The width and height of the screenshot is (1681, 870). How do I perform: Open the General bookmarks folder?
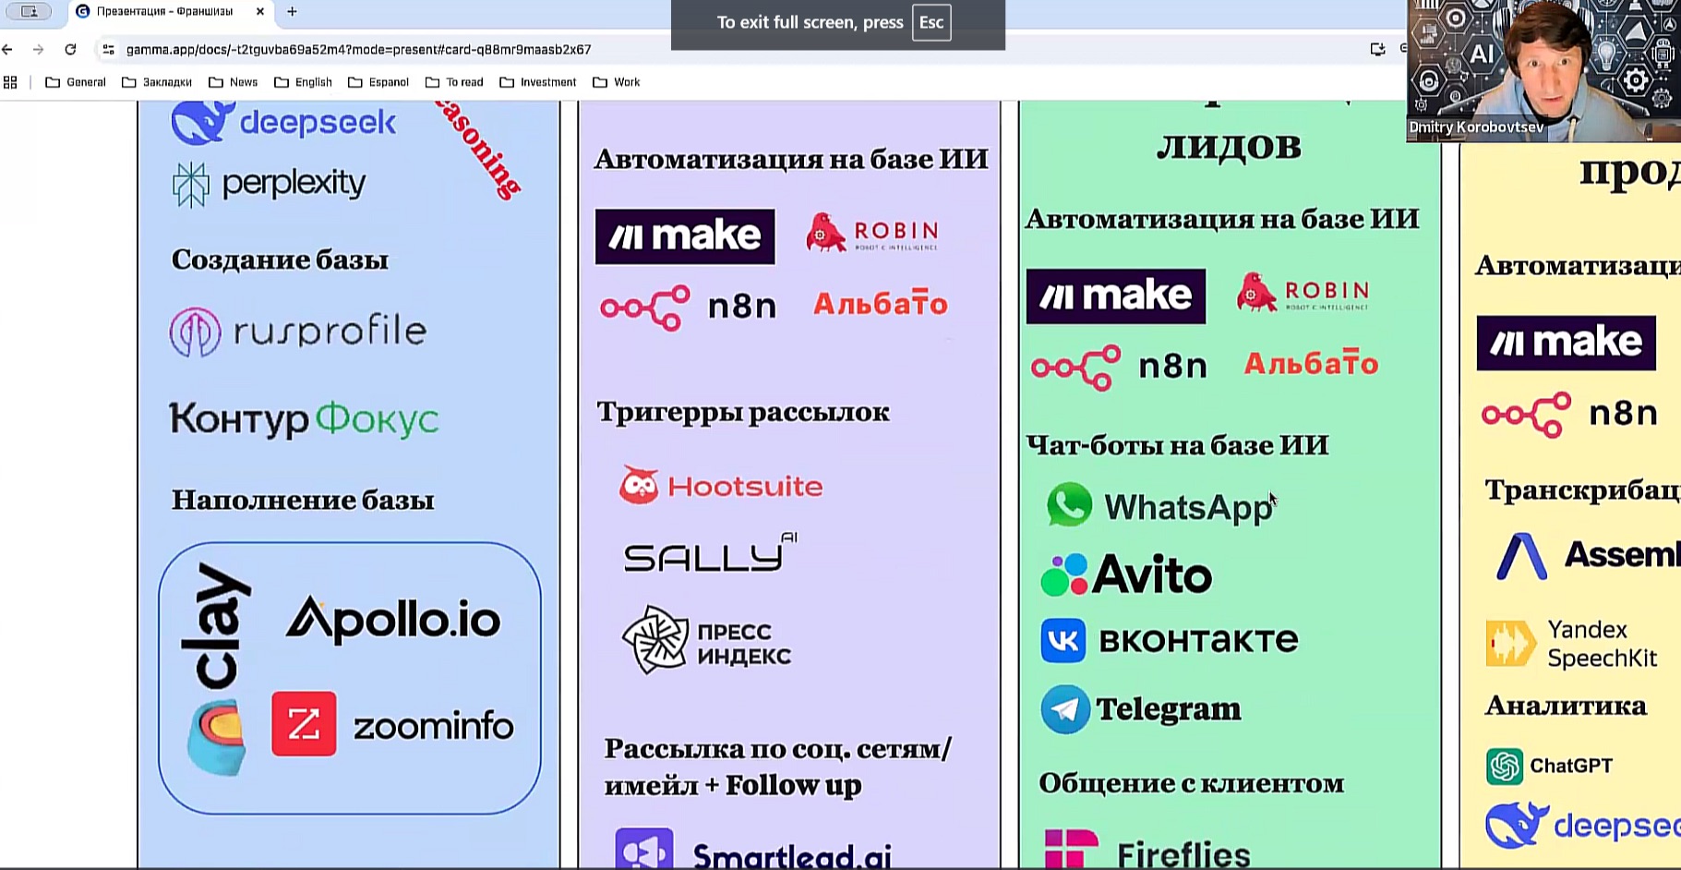pos(76,82)
